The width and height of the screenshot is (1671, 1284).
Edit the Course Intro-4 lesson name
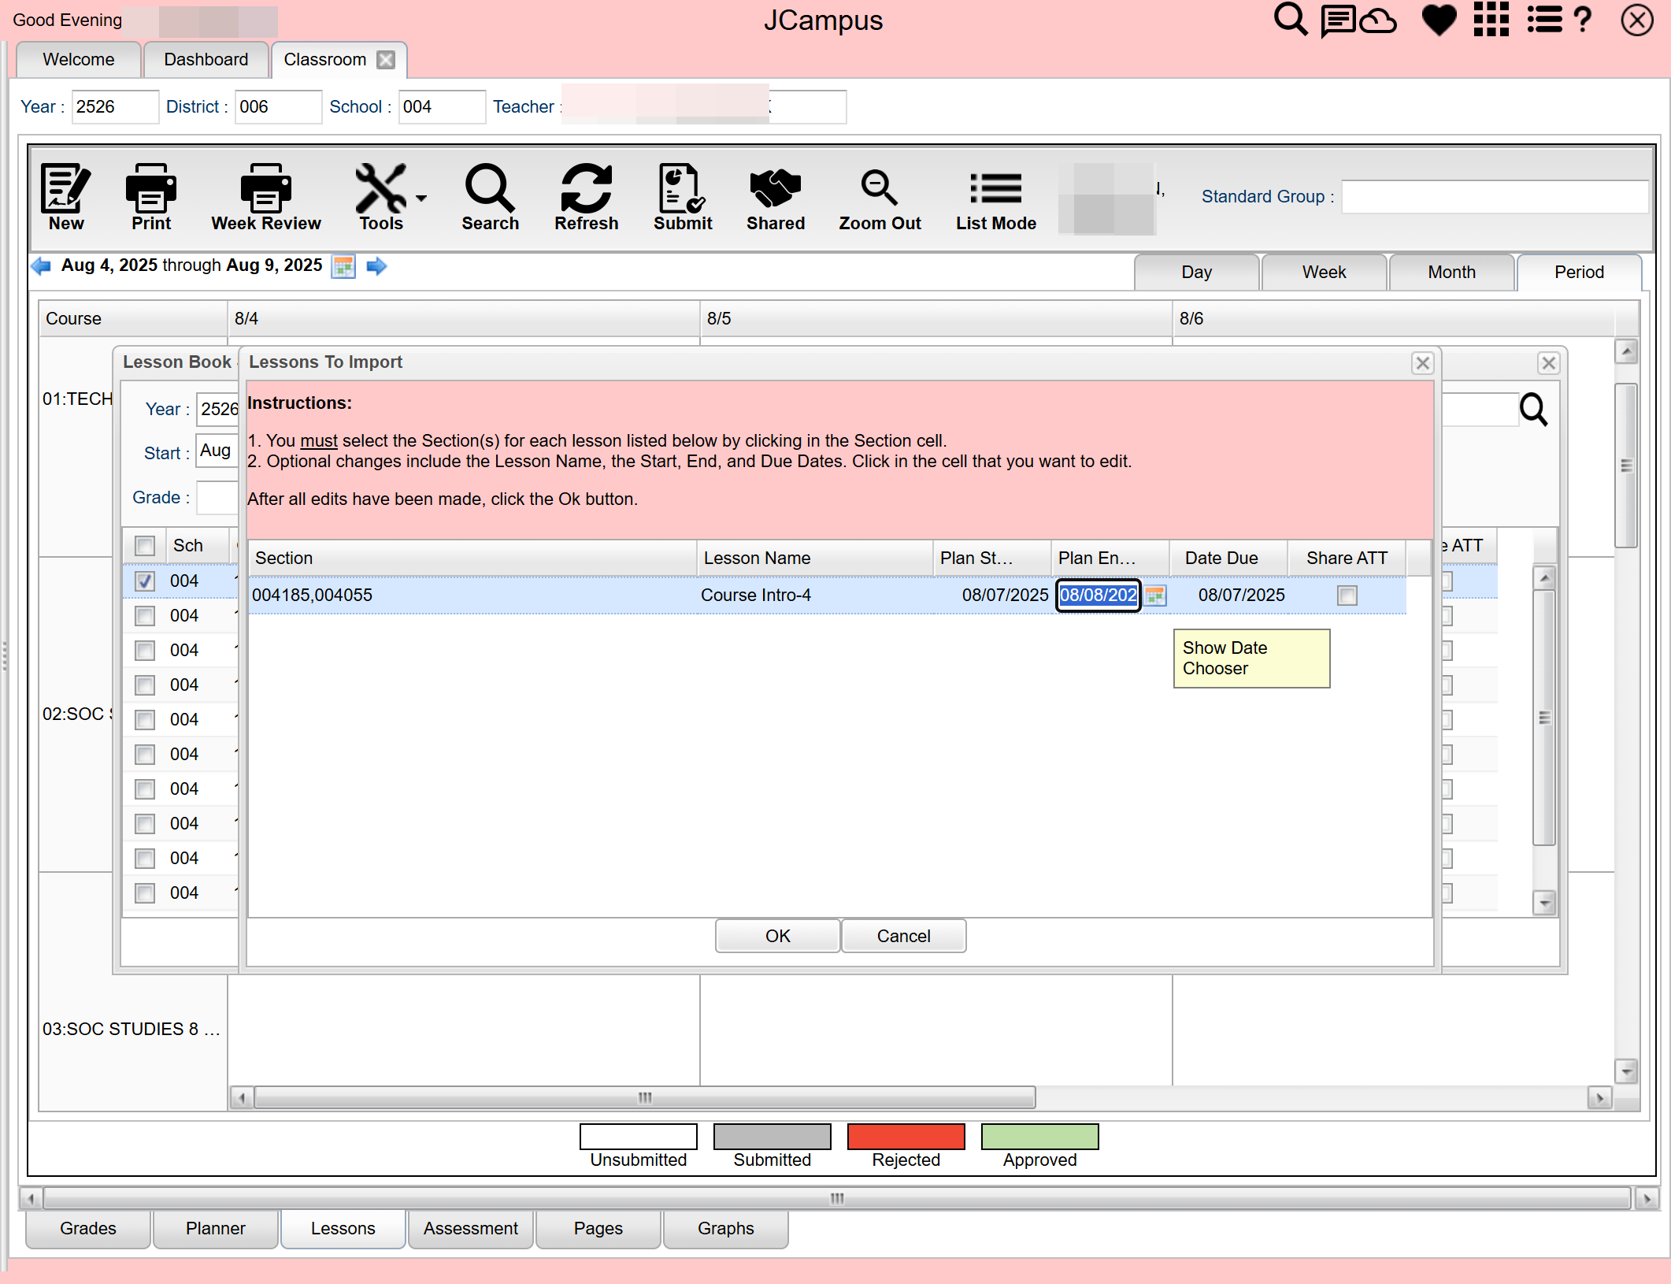815,596
